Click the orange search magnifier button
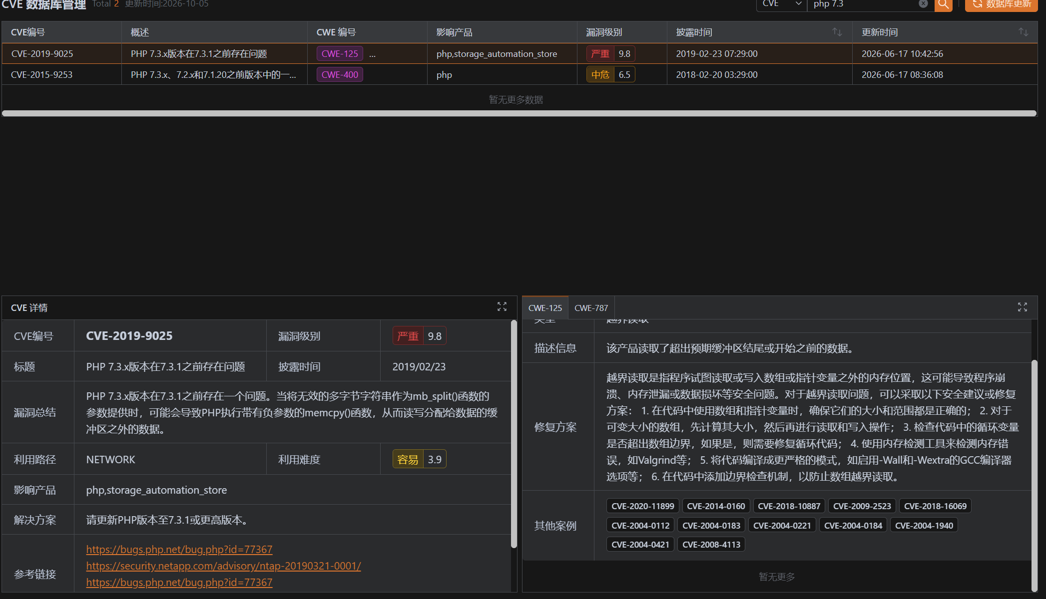Image resolution: width=1046 pixels, height=599 pixels. tap(943, 4)
